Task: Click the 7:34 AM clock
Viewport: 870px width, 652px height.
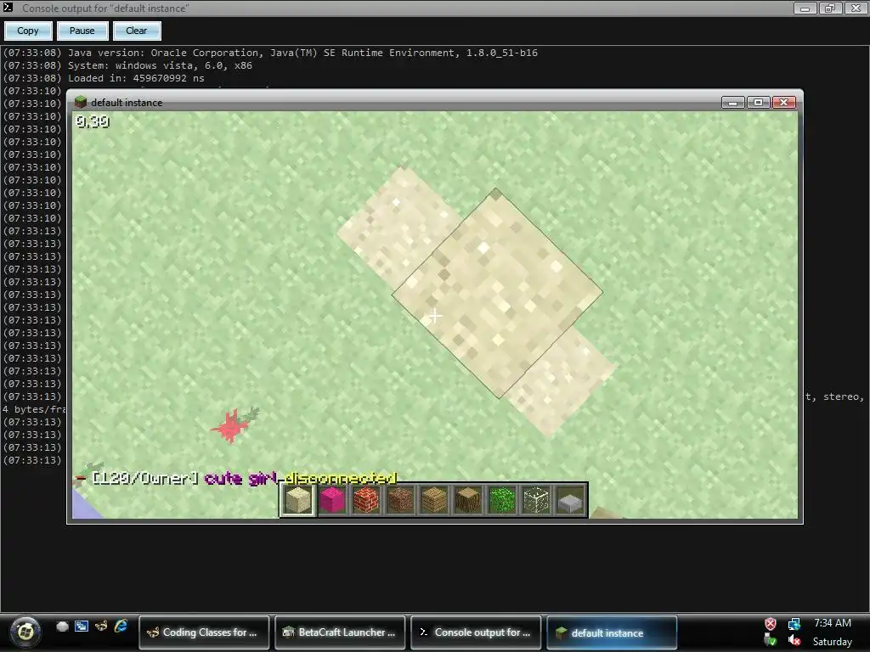Action: coord(833,622)
